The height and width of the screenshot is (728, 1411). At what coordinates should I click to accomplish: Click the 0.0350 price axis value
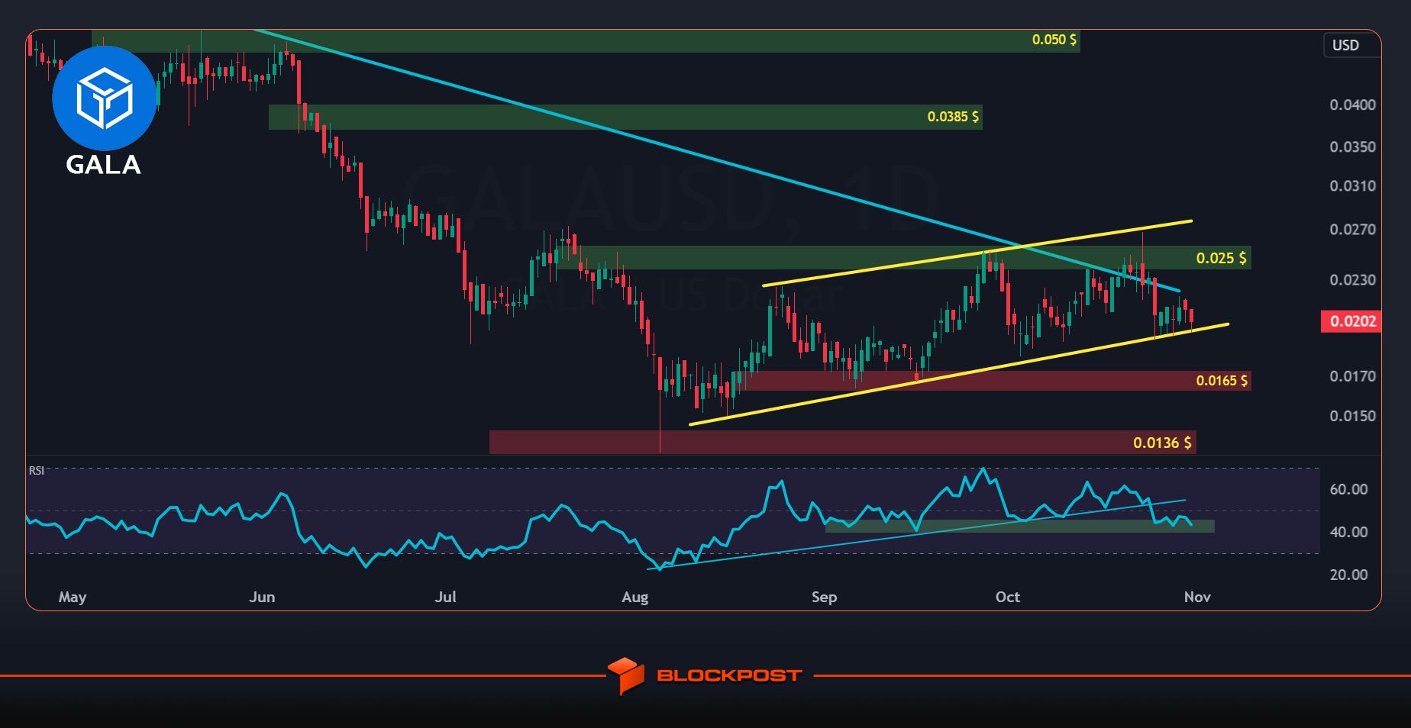pyautogui.click(x=1353, y=147)
